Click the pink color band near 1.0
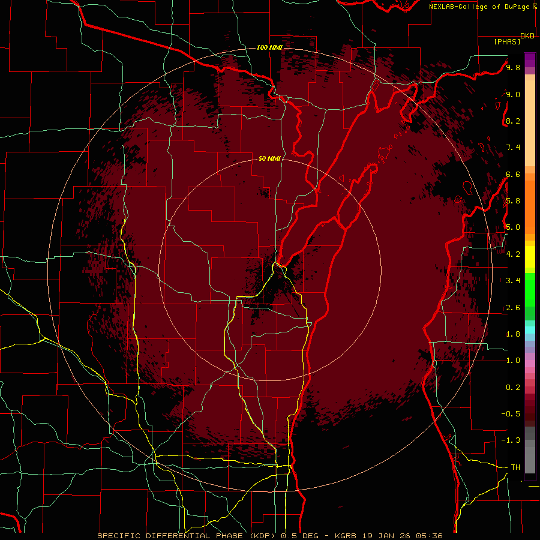 click(530, 364)
